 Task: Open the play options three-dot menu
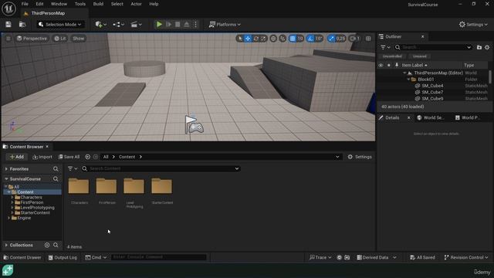click(x=195, y=24)
